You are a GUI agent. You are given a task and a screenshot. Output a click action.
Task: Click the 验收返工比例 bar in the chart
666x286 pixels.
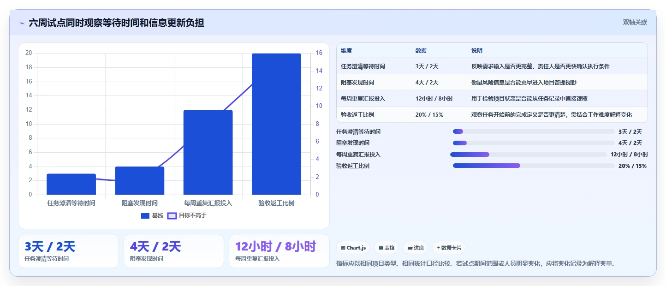click(276, 124)
